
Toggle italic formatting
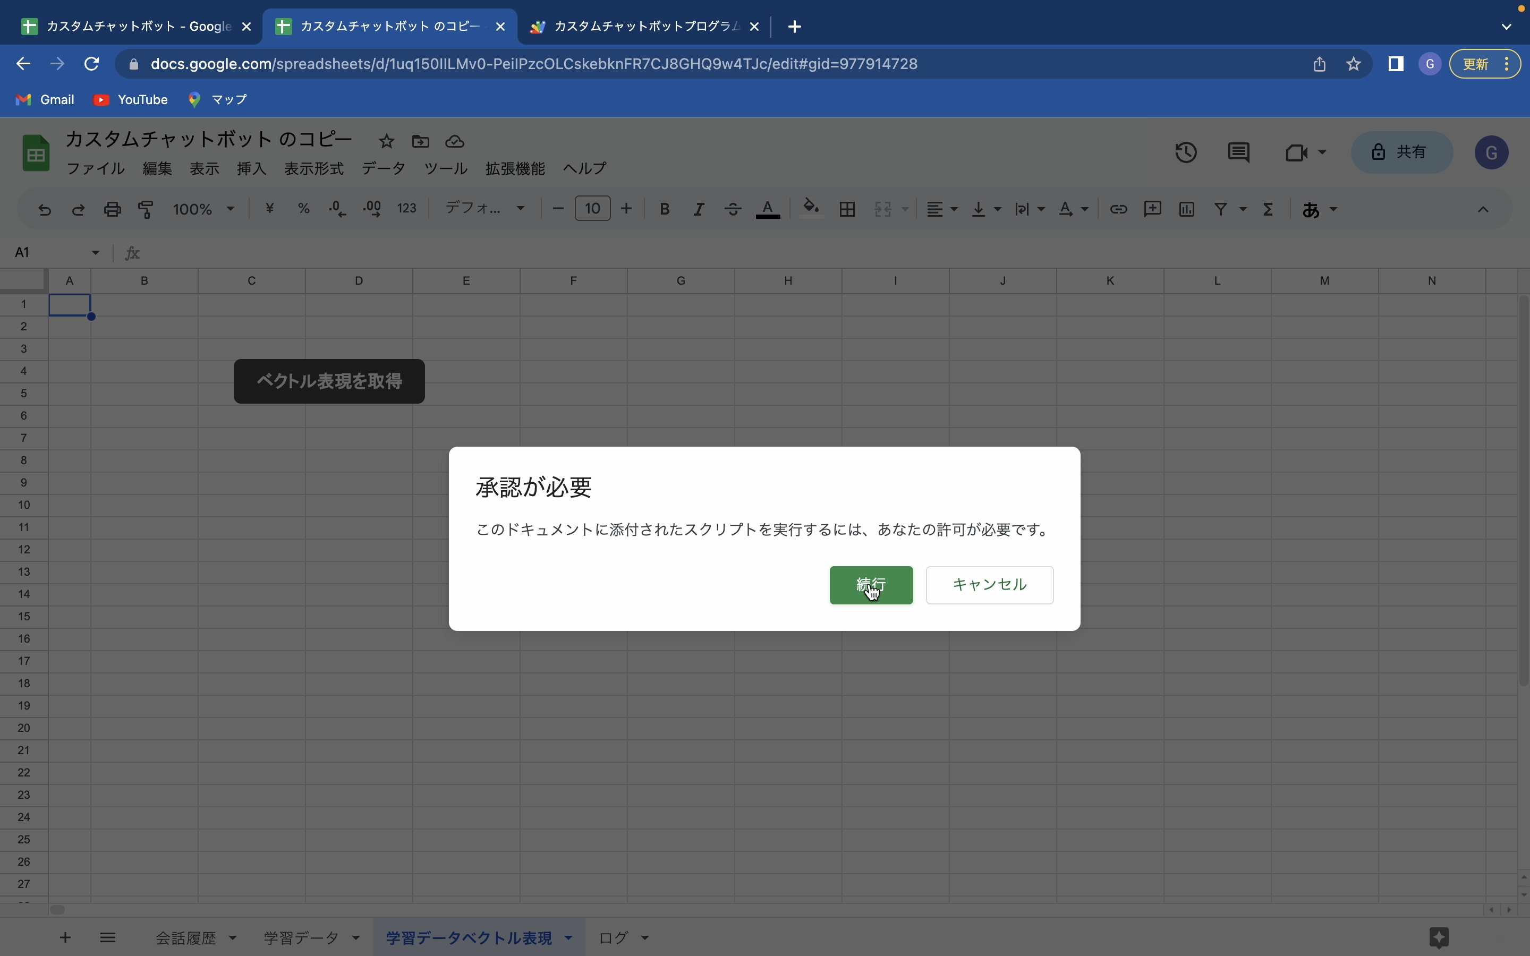tap(698, 209)
